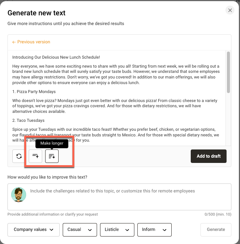Close the Generate new text dialog

[230, 10]
